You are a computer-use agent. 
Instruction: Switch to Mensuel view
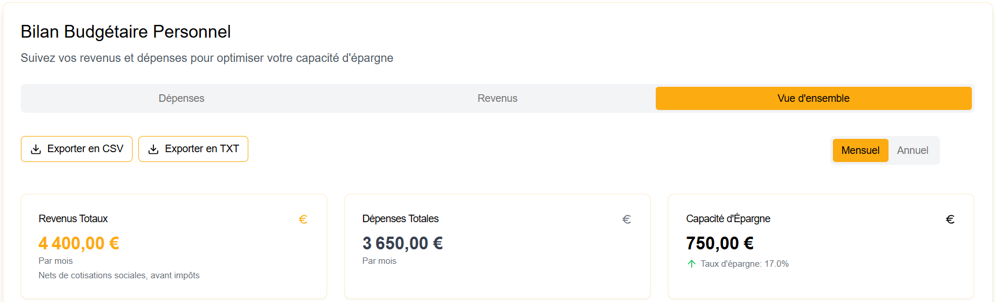(860, 150)
